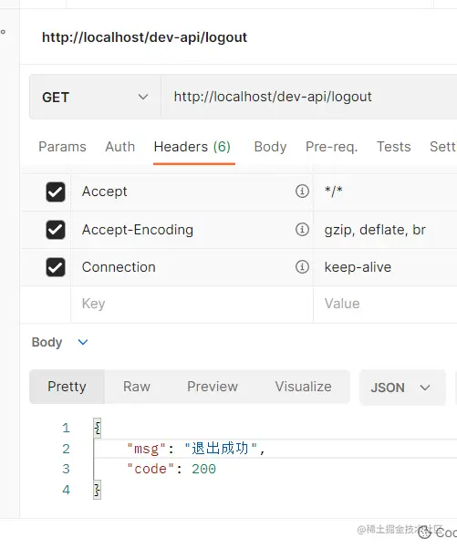Open the GET method dropdown
The image size is (457, 549).
(95, 97)
